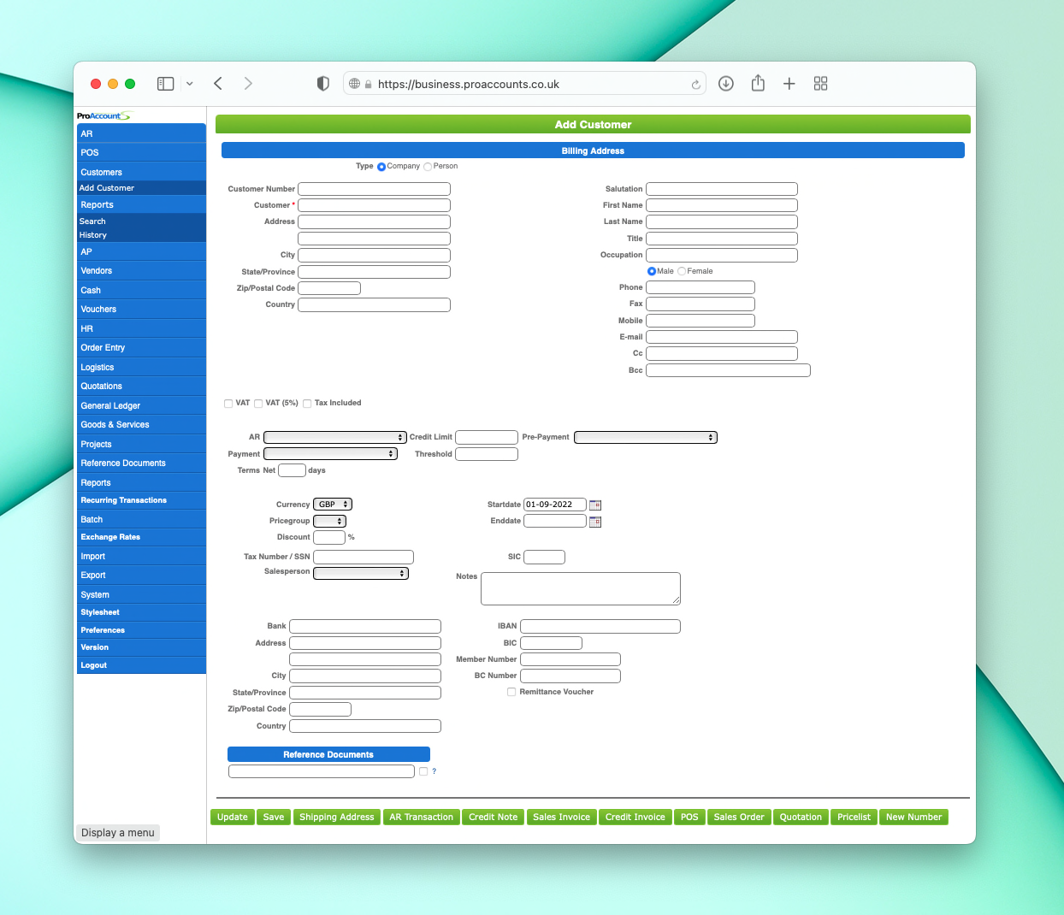The image size is (1064, 915).
Task: Open Goods & Services menu
Action: 141,424
